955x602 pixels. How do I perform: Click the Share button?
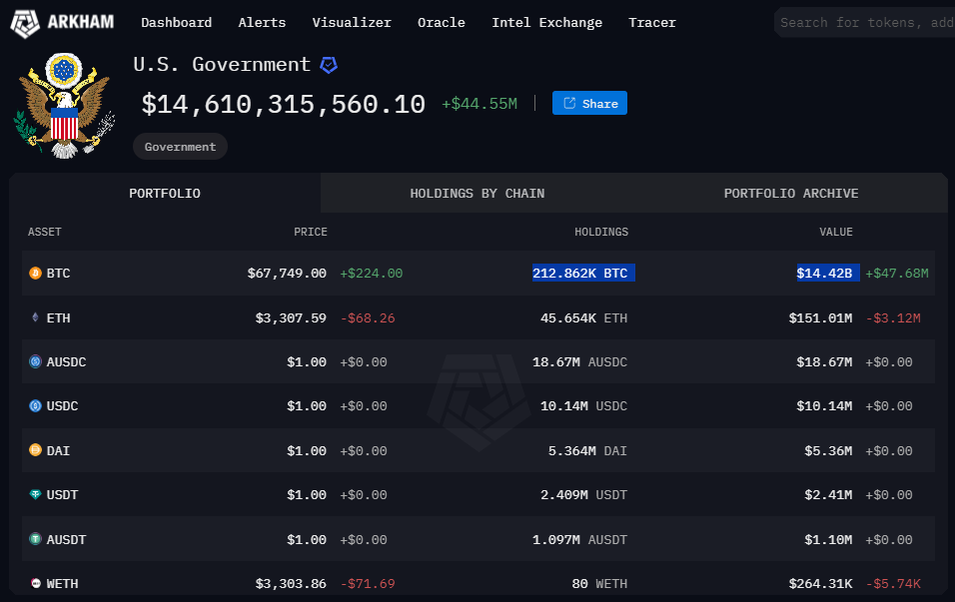589,103
